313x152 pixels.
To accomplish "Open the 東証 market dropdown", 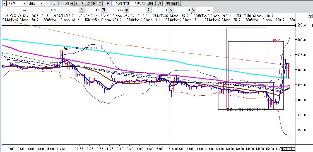I will coord(41,3).
